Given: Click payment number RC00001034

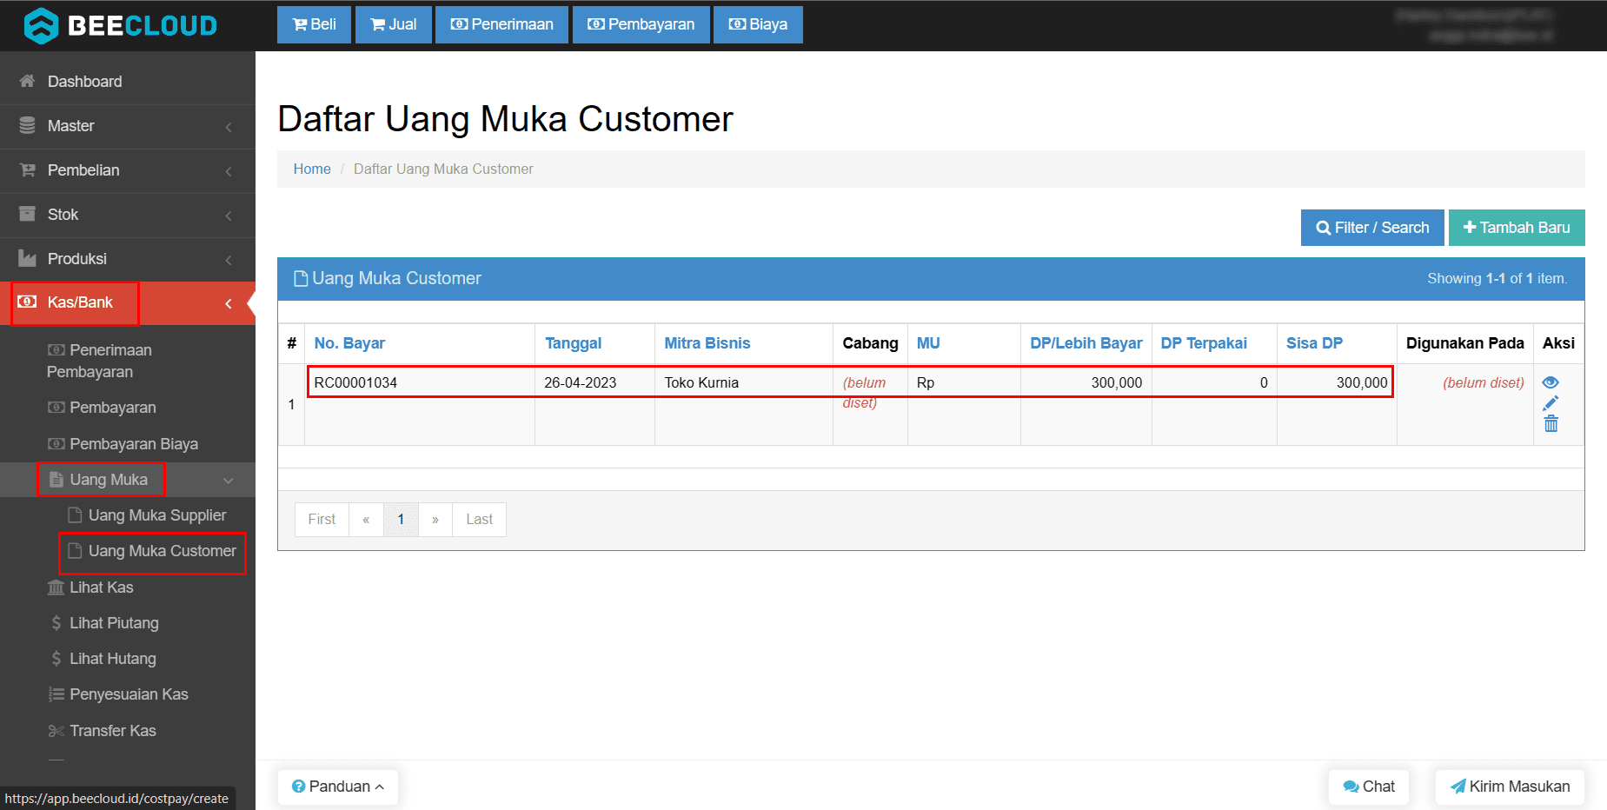Looking at the screenshot, I should 355,382.
